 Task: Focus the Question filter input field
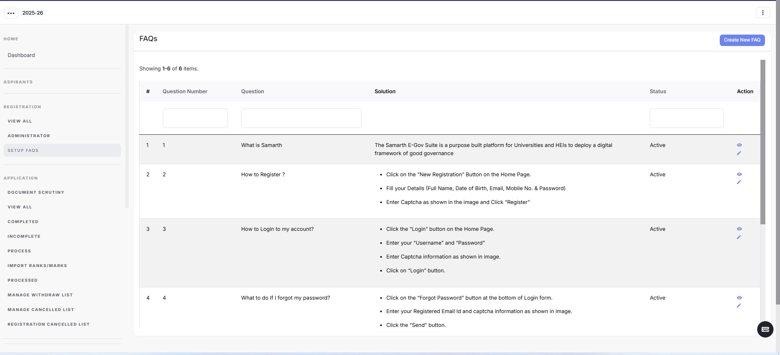click(301, 118)
